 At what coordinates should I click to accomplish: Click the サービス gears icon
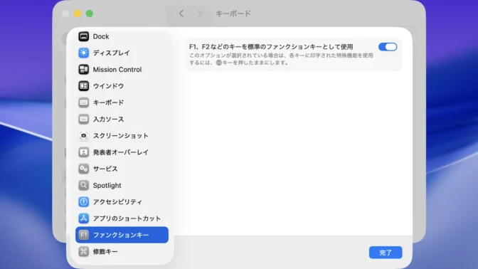[x=83, y=169]
